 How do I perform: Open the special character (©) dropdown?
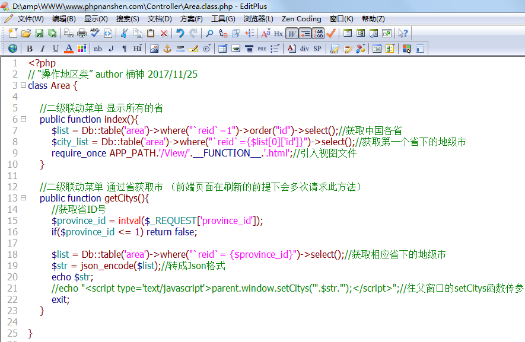pos(206,49)
